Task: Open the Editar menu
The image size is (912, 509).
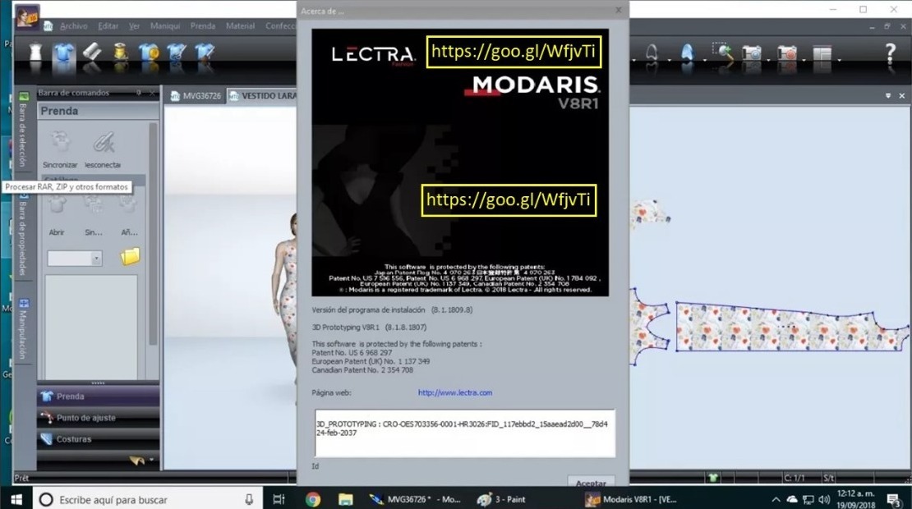Action: 108,25
